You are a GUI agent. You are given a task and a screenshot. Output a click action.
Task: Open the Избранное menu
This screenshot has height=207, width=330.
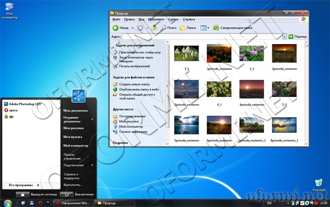(x=156, y=19)
